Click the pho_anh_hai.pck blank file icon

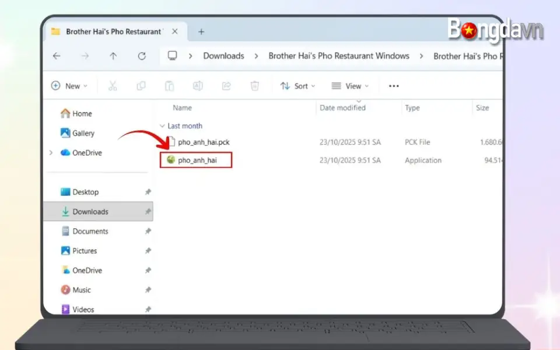[171, 142]
